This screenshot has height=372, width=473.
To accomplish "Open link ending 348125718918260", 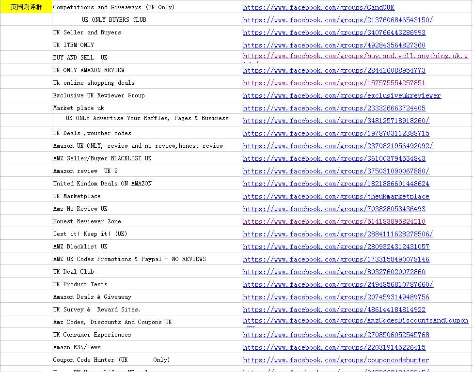I will (336, 121).
